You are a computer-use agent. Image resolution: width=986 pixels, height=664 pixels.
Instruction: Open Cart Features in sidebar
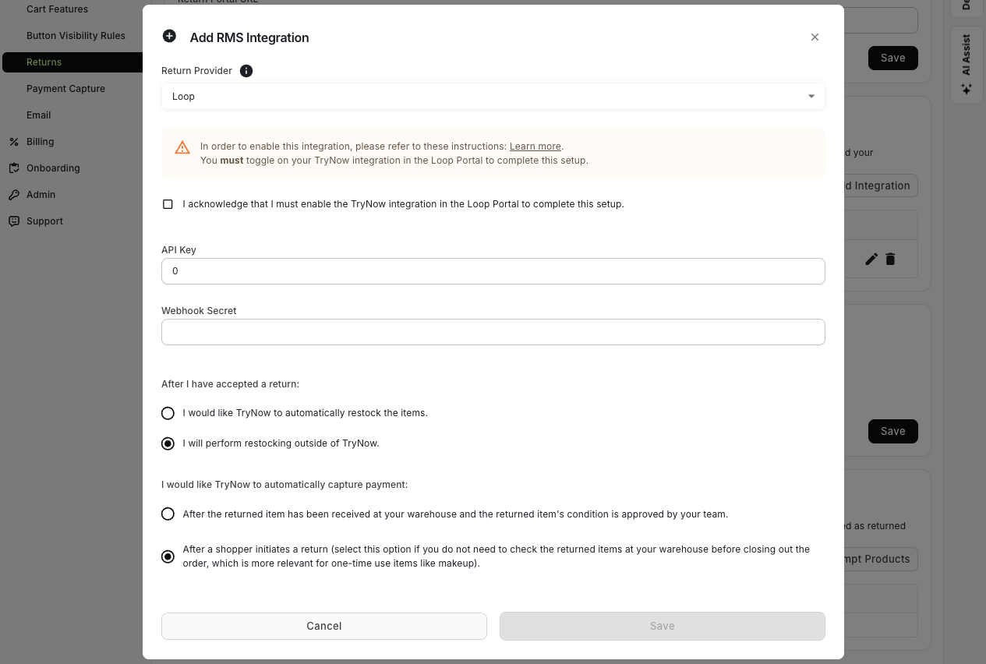(x=57, y=9)
